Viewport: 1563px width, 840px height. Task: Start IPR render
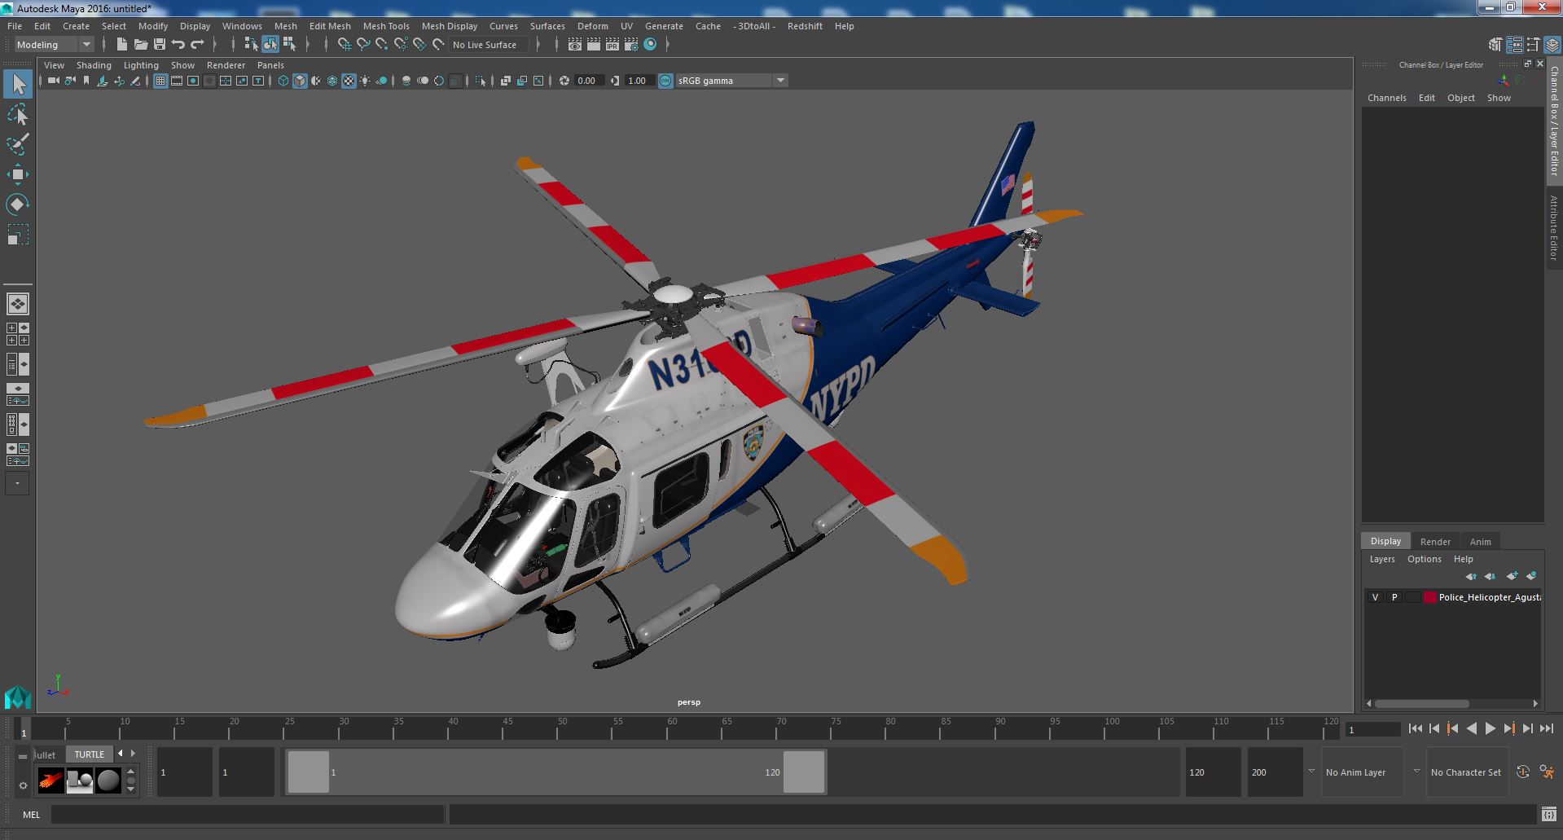(612, 45)
